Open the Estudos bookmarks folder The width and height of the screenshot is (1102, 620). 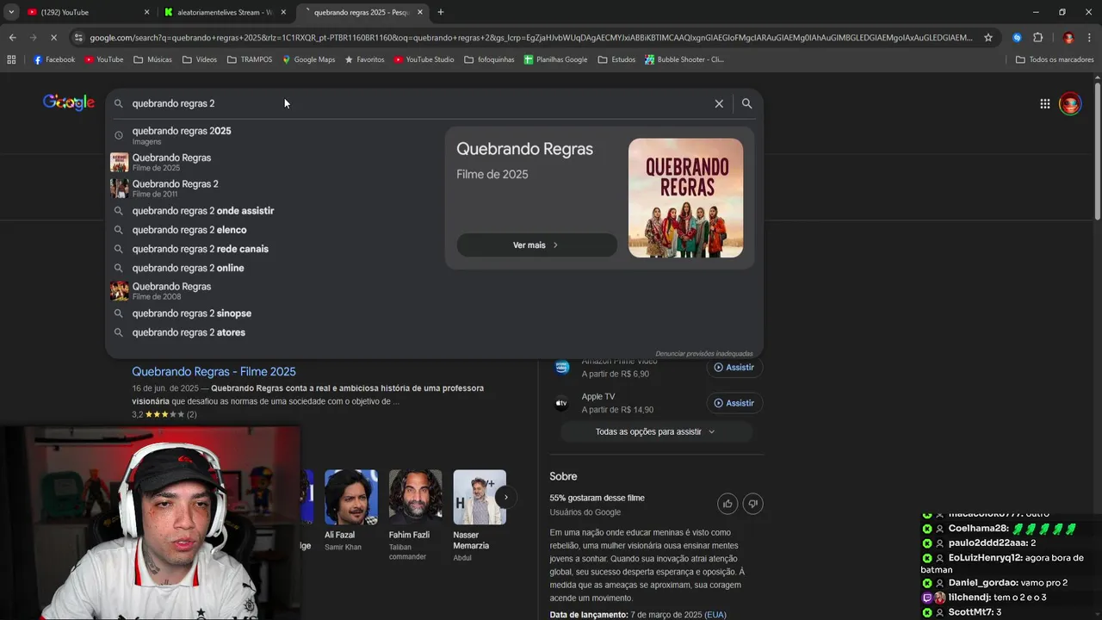click(x=616, y=59)
